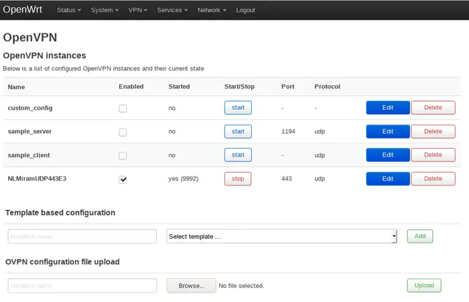Click the Enabled column header

(x=131, y=86)
